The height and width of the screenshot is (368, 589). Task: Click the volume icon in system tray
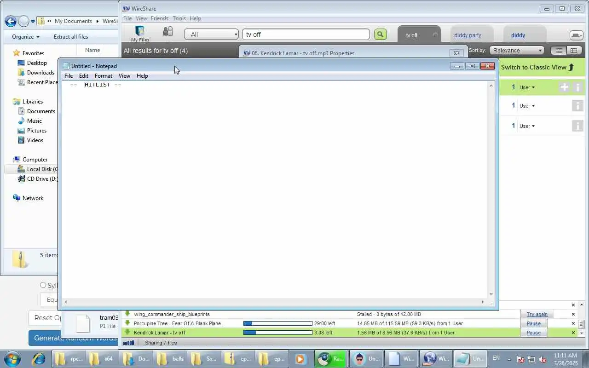tap(543, 359)
